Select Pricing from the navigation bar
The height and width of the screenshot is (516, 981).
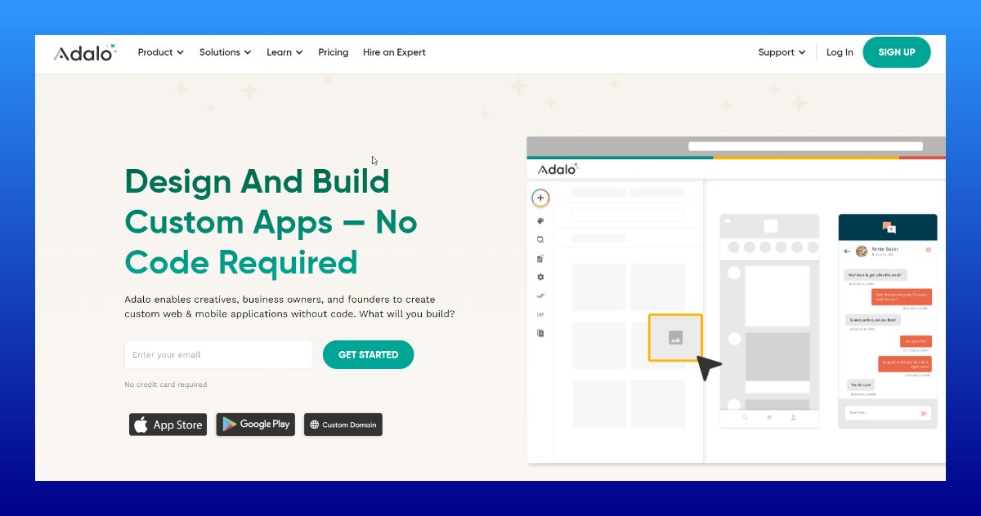pos(334,52)
